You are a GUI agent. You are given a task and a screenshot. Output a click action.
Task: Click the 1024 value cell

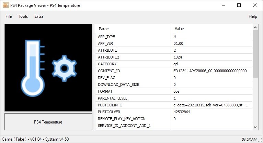pos(211,57)
